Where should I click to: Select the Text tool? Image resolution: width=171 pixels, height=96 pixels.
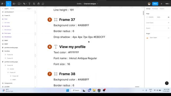29,4
